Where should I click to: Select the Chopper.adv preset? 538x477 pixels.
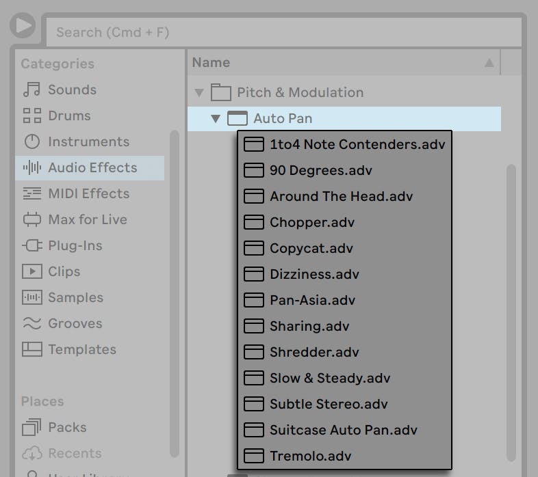coord(311,222)
